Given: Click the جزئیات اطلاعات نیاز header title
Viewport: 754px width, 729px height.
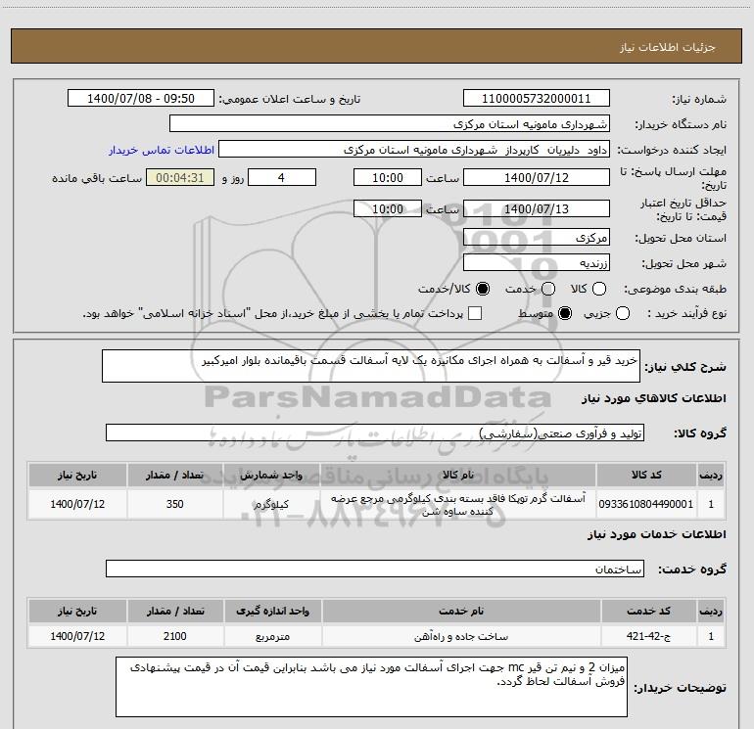Looking at the screenshot, I should (668, 47).
